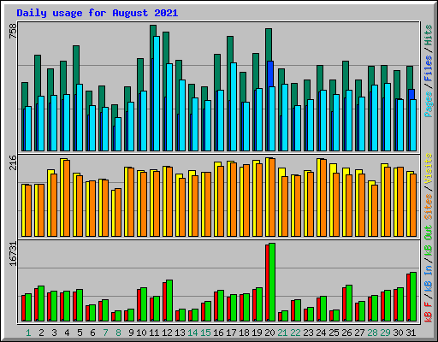Click the orange sites bar for day 24

pyautogui.click(x=323, y=198)
